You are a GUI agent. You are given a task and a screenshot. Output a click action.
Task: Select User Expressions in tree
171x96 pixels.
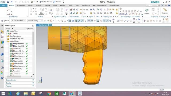(15, 36)
